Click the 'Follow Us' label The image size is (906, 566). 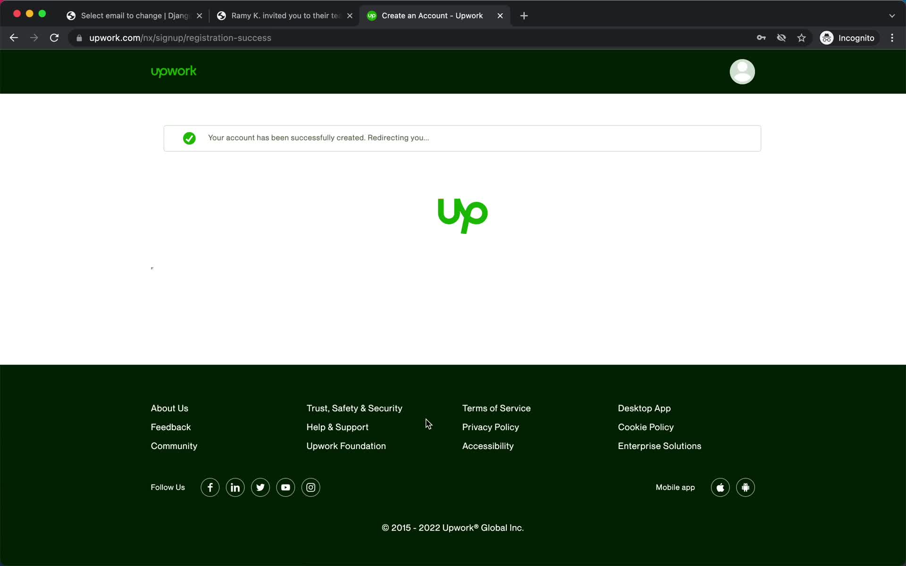point(168,487)
